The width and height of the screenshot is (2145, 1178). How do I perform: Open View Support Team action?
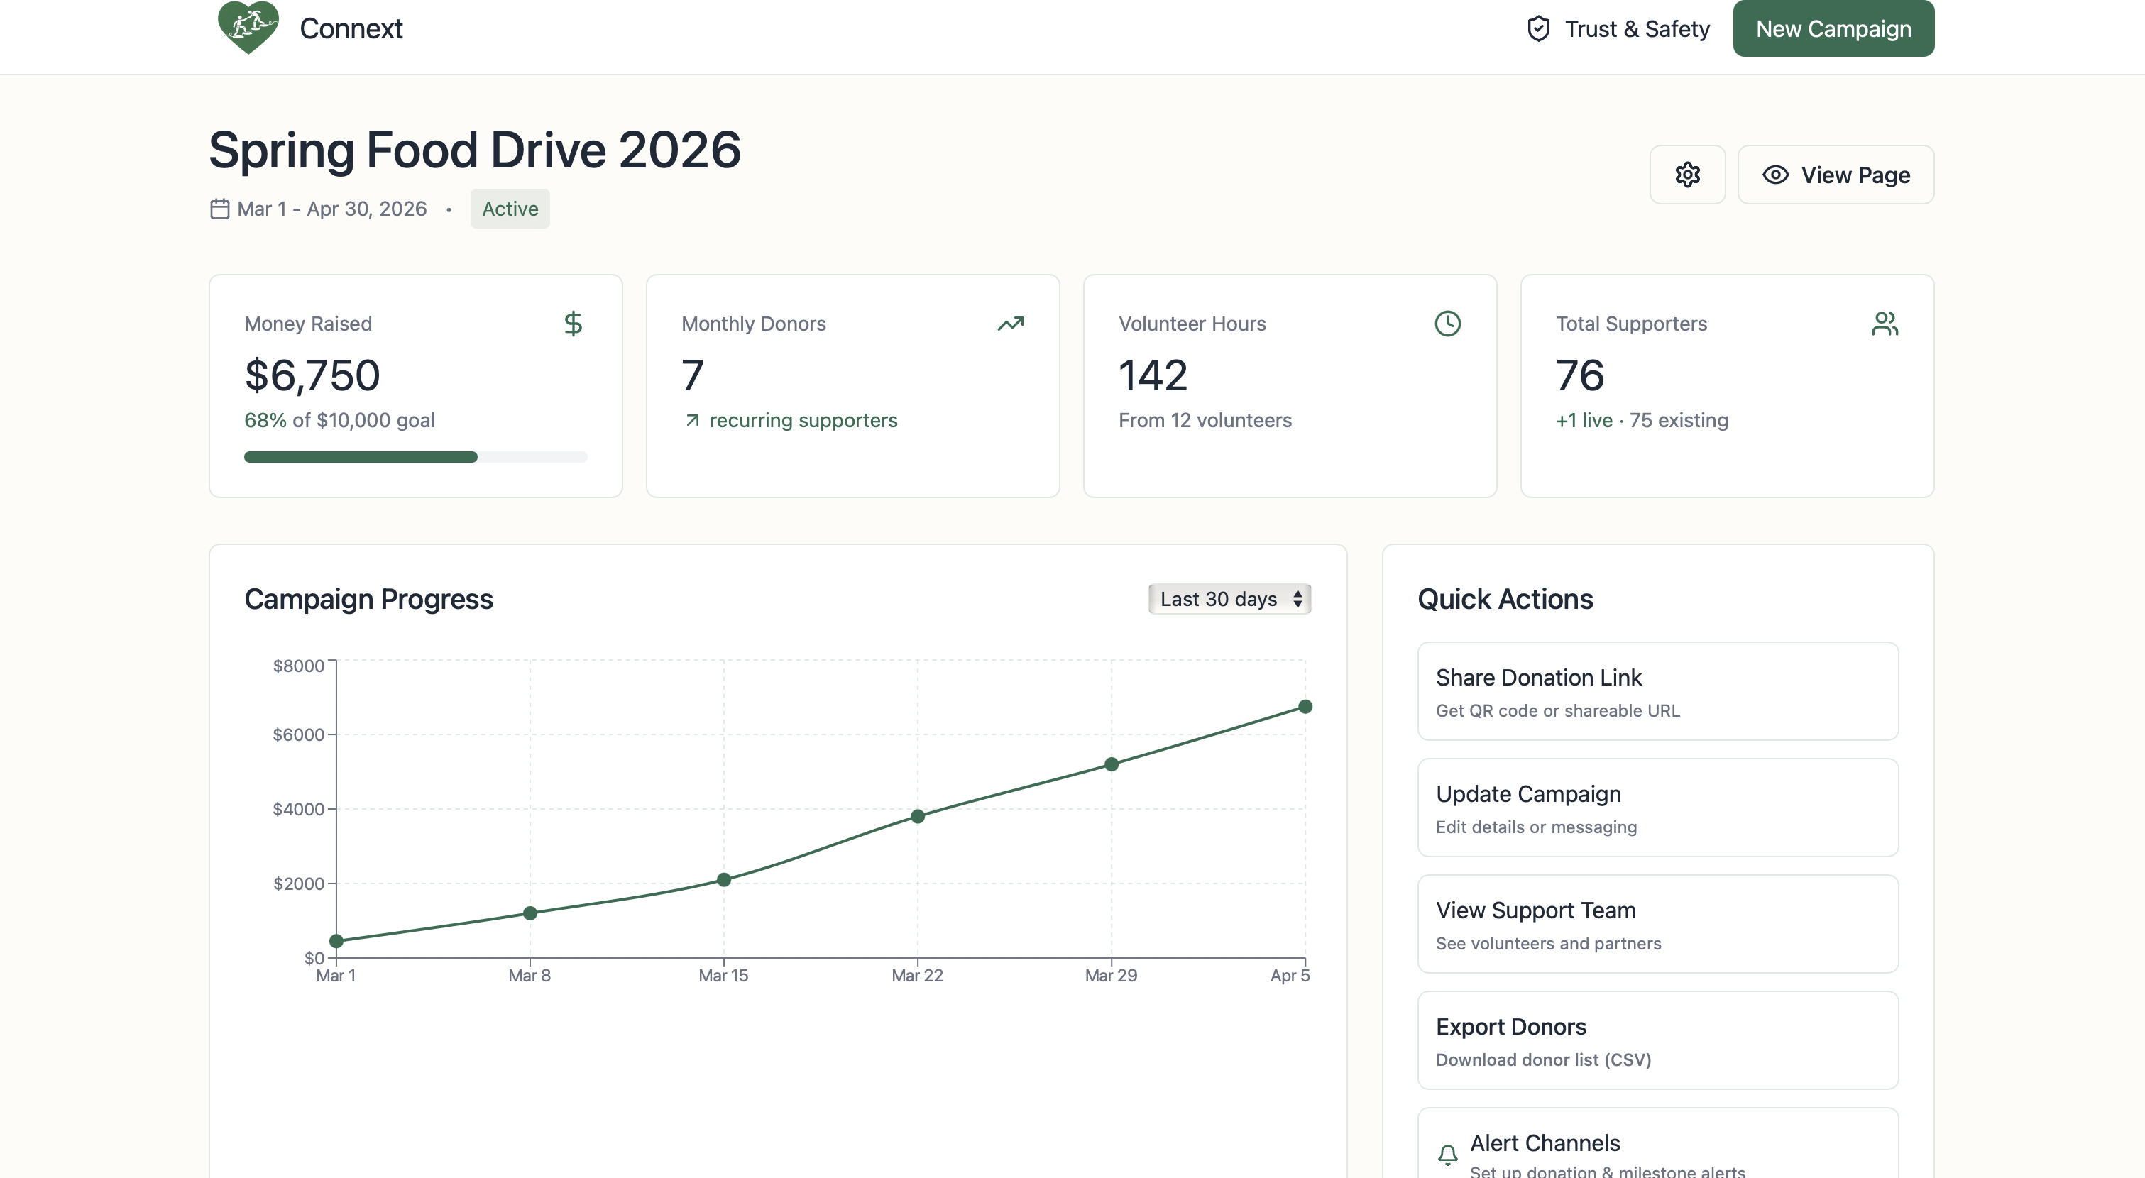[x=1657, y=924]
